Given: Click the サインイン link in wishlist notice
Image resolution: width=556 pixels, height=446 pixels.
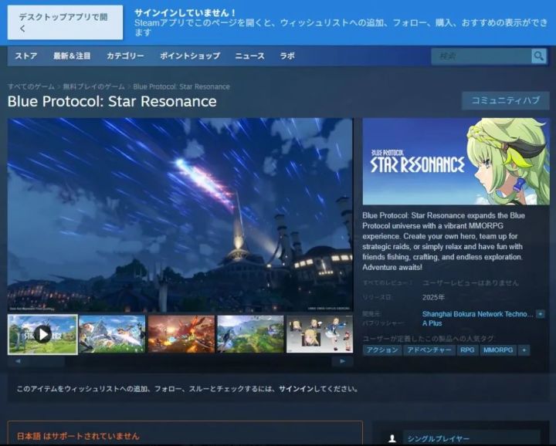Looking at the screenshot, I should coord(296,389).
